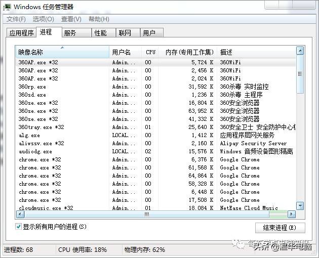
Task: Sort by 用户名 column header
Action: [x=126, y=52]
